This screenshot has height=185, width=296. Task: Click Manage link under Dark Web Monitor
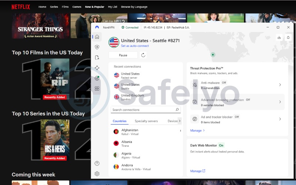click(198, 171)
